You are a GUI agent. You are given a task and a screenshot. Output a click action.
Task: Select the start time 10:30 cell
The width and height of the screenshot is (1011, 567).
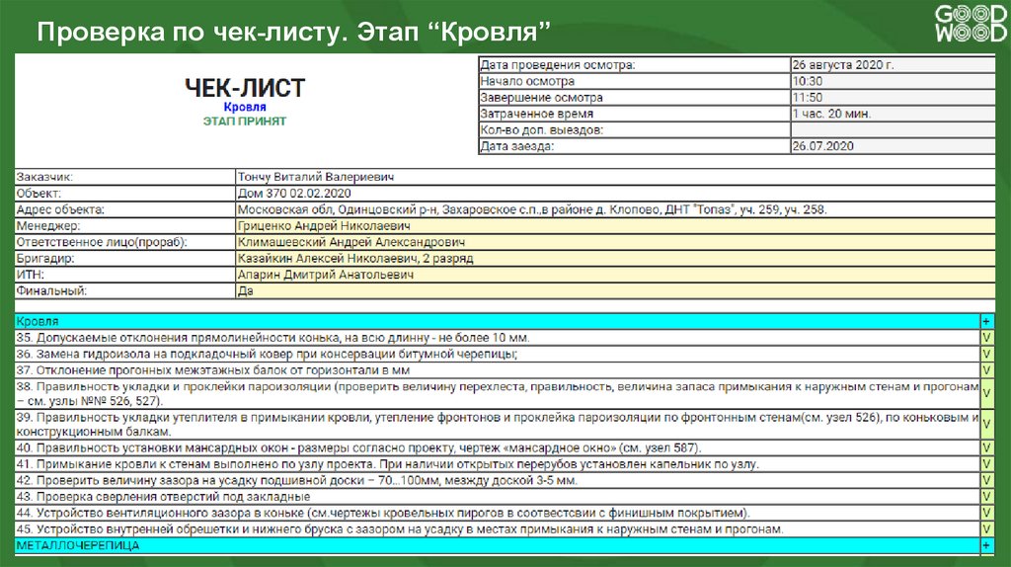coord(893,81)
